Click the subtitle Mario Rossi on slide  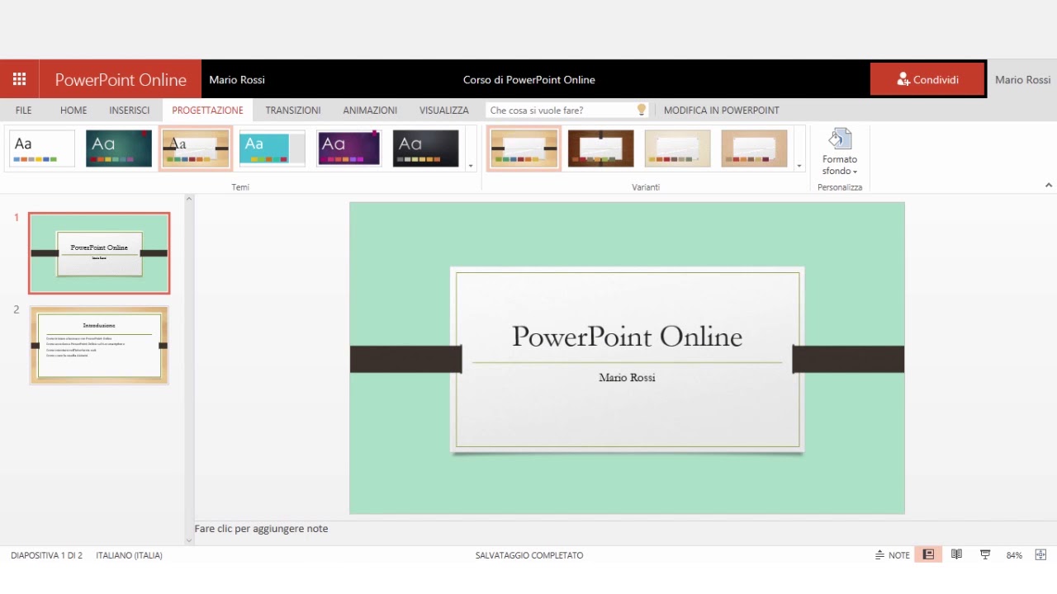coord(627,377)
